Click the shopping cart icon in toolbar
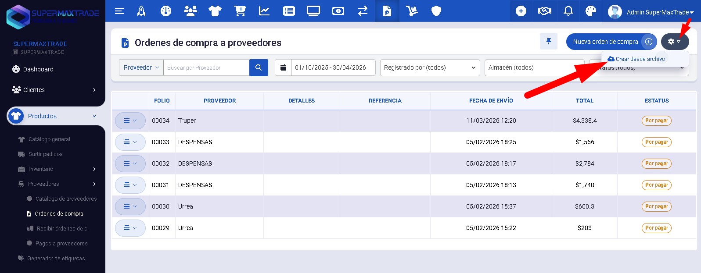The height and width of the screenshot is (273, 701). 240,11
